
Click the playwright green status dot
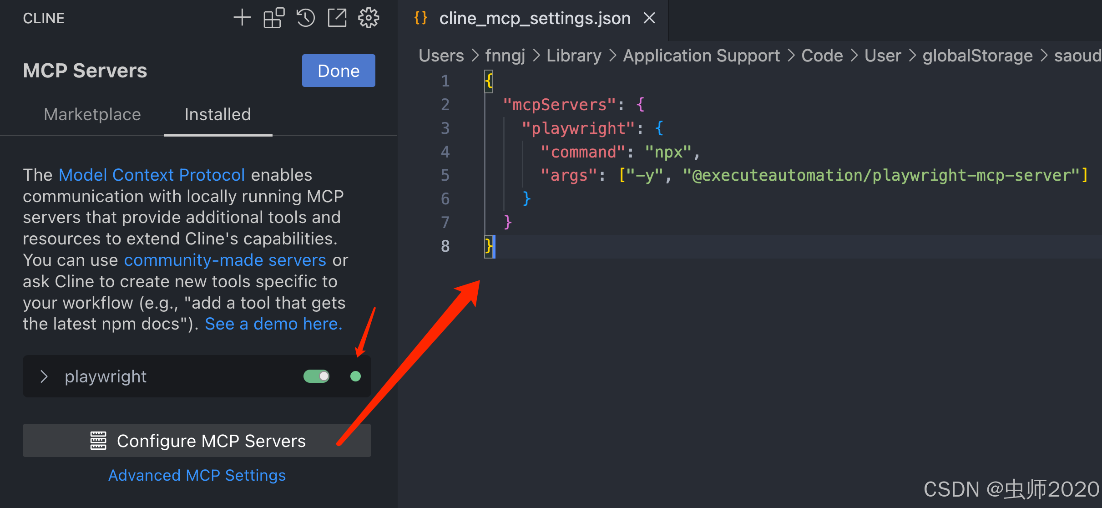click(355, 376)
